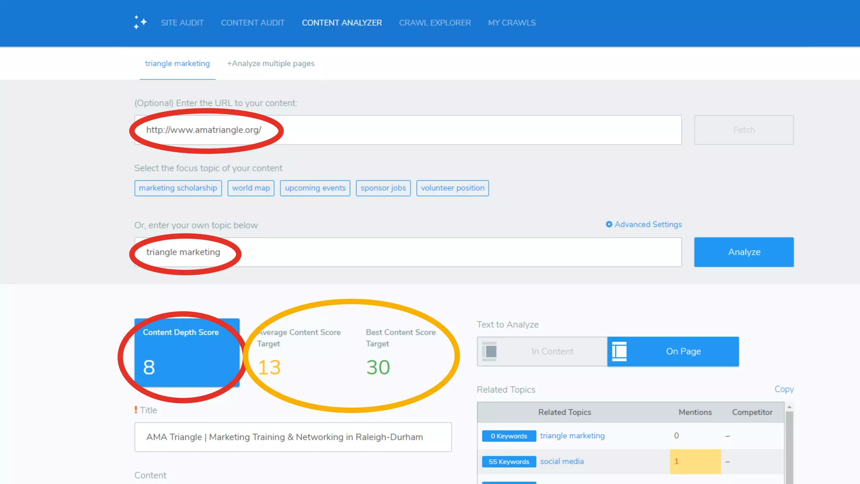860x484 pixels.
Task: Click scrollbar up arrow in Related Topics
Action: click(x=789, y=407)
